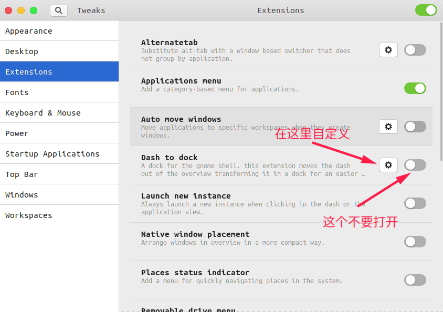This screenshot has width=443, height=312.
Task: Click 'Add a category-based menu for applications' description
Action: pyautogui.click(x=220, y=89)
